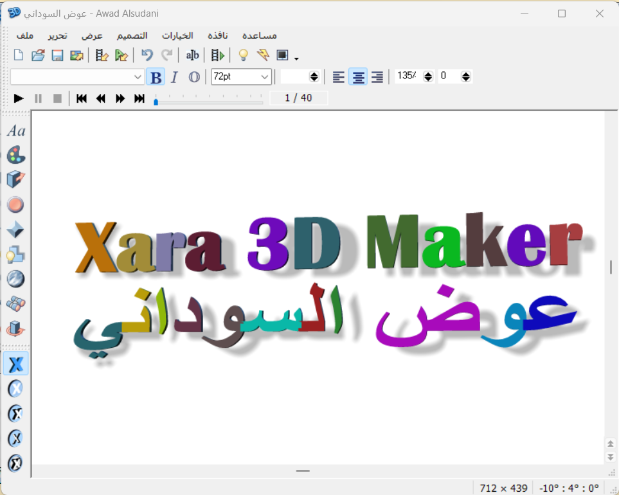Select the Extrusion options tool
Screen dimensions: 619x495
tap(16, 179)
